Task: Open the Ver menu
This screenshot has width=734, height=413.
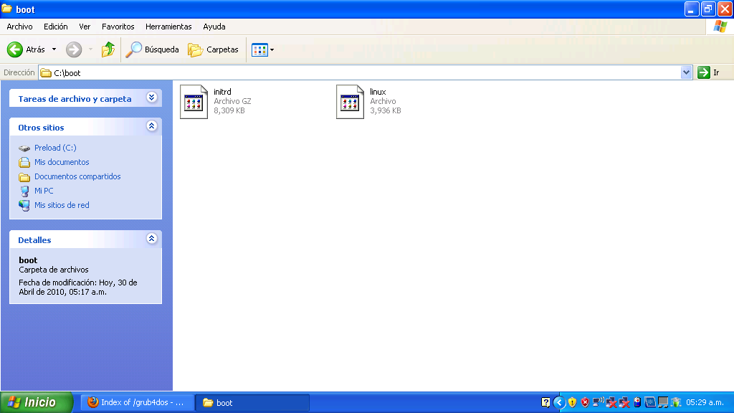Action: coord(85,27)
